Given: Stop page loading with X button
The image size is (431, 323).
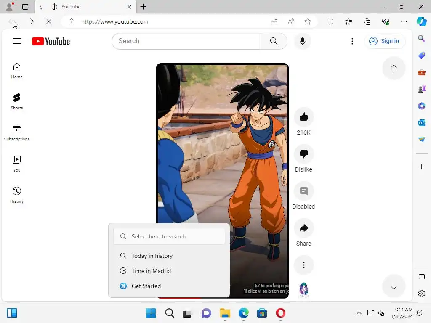Looking at the screenshot, I should [49, 21].
